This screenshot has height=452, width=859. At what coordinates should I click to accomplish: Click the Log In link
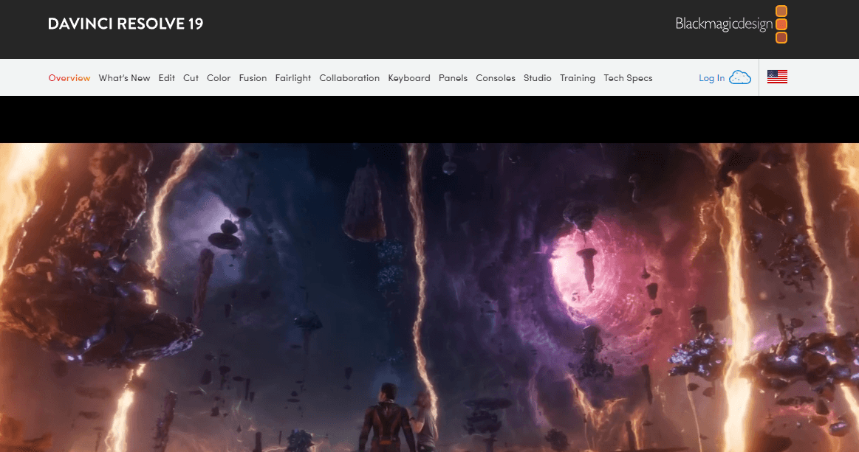pos(711,77)
